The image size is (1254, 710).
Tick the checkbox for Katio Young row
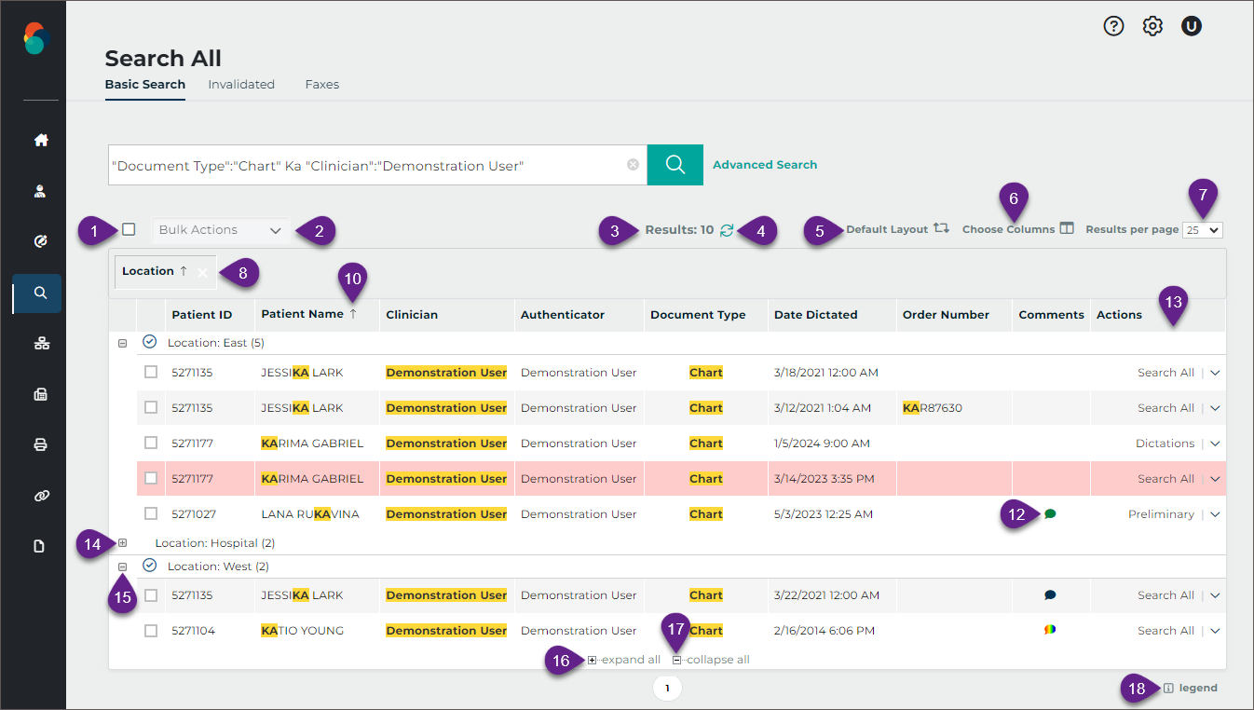click(151, 631)
